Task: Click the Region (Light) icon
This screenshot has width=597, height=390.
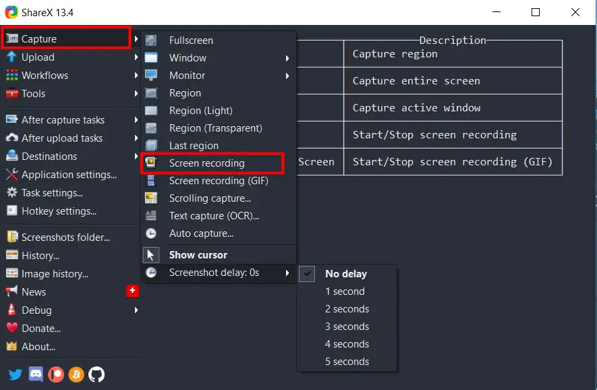Action: coord(151,111)
